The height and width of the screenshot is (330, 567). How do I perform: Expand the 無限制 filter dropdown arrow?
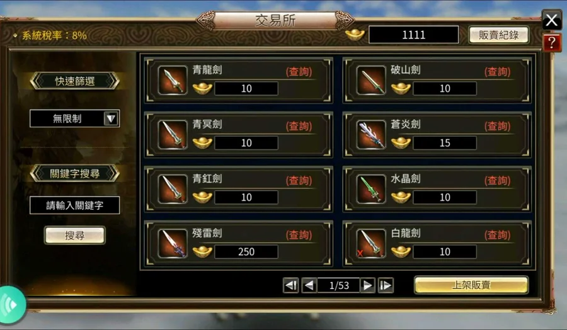(x=111, y=118)
